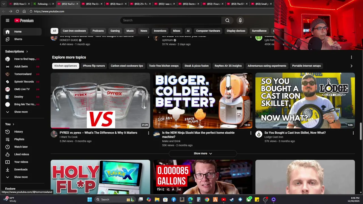Open Steam from the taskbar
Image resolution: width=363 pixels, height=204 pixels.
click(232, 199)
